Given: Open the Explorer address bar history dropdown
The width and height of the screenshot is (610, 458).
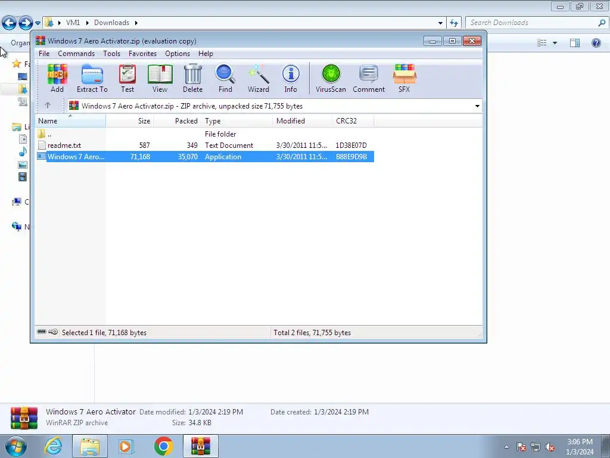Looking at the screenshot, I should [440, 23].
